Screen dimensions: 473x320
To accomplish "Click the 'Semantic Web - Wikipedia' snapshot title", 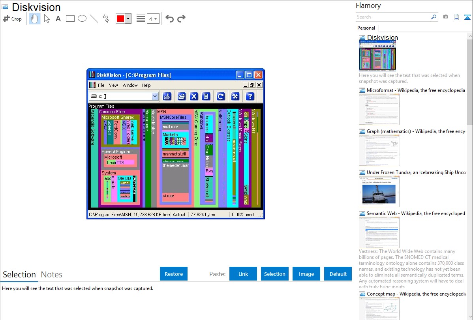I will (x=416, y=213).
